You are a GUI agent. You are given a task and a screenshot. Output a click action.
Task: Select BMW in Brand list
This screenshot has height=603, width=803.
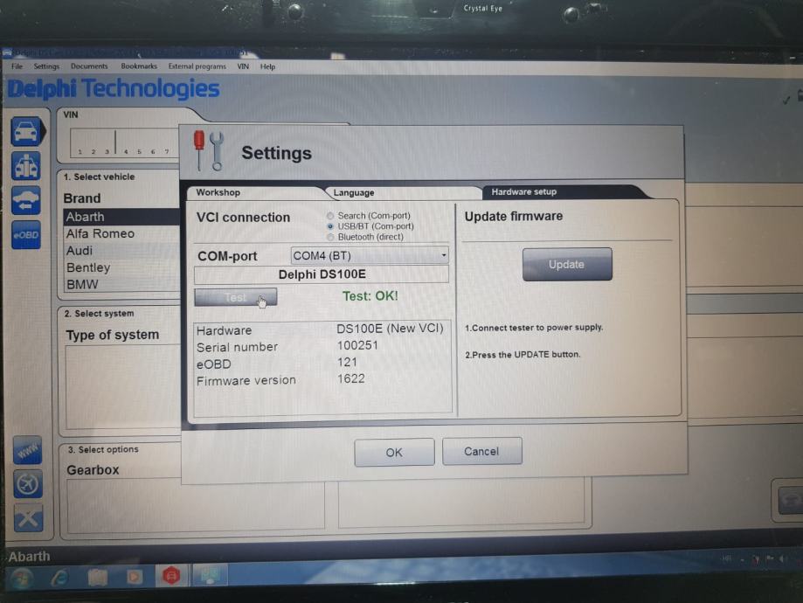pyautogui.click(x=121, y=284)
